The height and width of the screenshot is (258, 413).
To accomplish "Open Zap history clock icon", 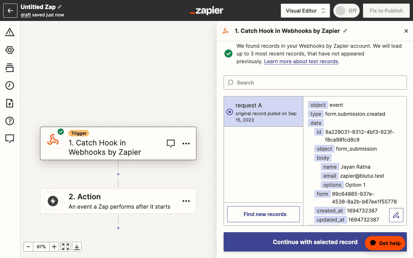I will point(10,85).
